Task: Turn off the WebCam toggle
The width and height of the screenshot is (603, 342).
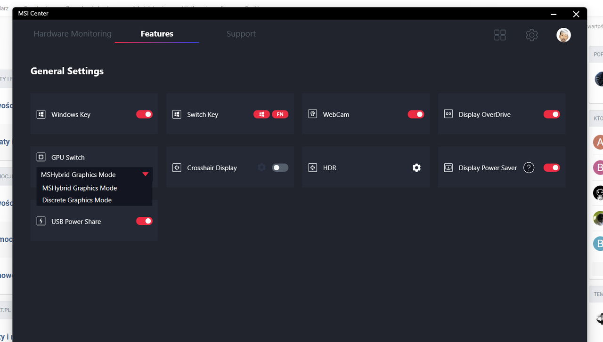Action: tap(416, 114)
